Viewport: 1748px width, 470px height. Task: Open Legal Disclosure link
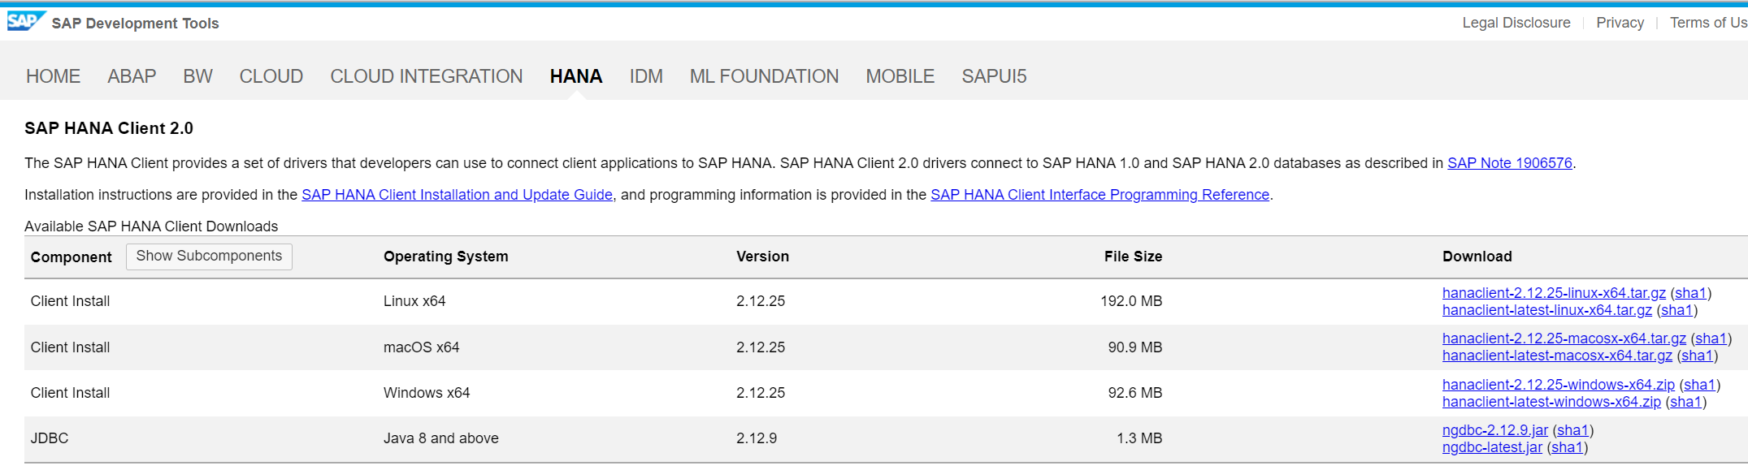click(1516, 23)
